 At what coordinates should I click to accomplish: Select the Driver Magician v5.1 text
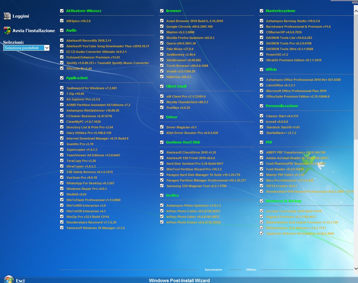(x=182, y=127)
